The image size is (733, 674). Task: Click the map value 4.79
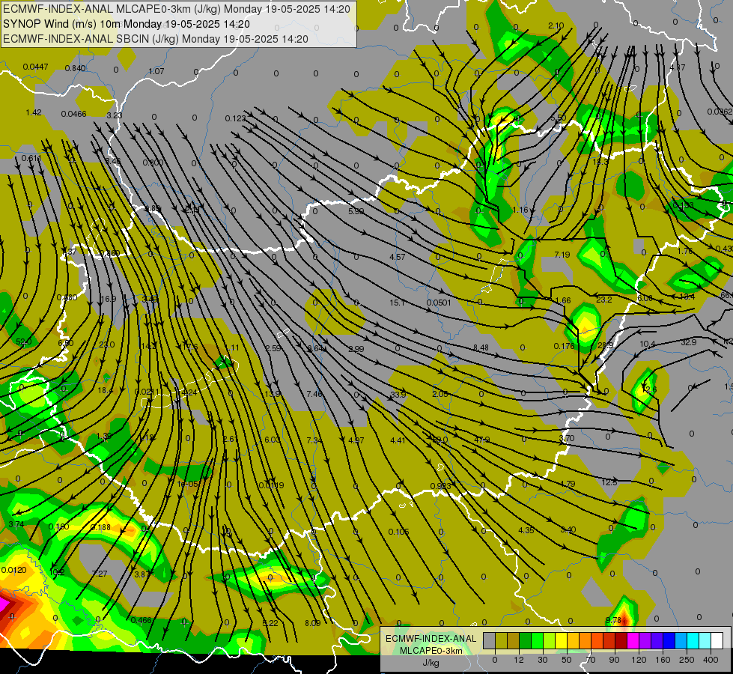[567, 484]
